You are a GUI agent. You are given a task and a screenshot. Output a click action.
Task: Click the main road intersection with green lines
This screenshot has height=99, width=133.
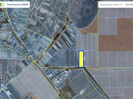[34, 62]
